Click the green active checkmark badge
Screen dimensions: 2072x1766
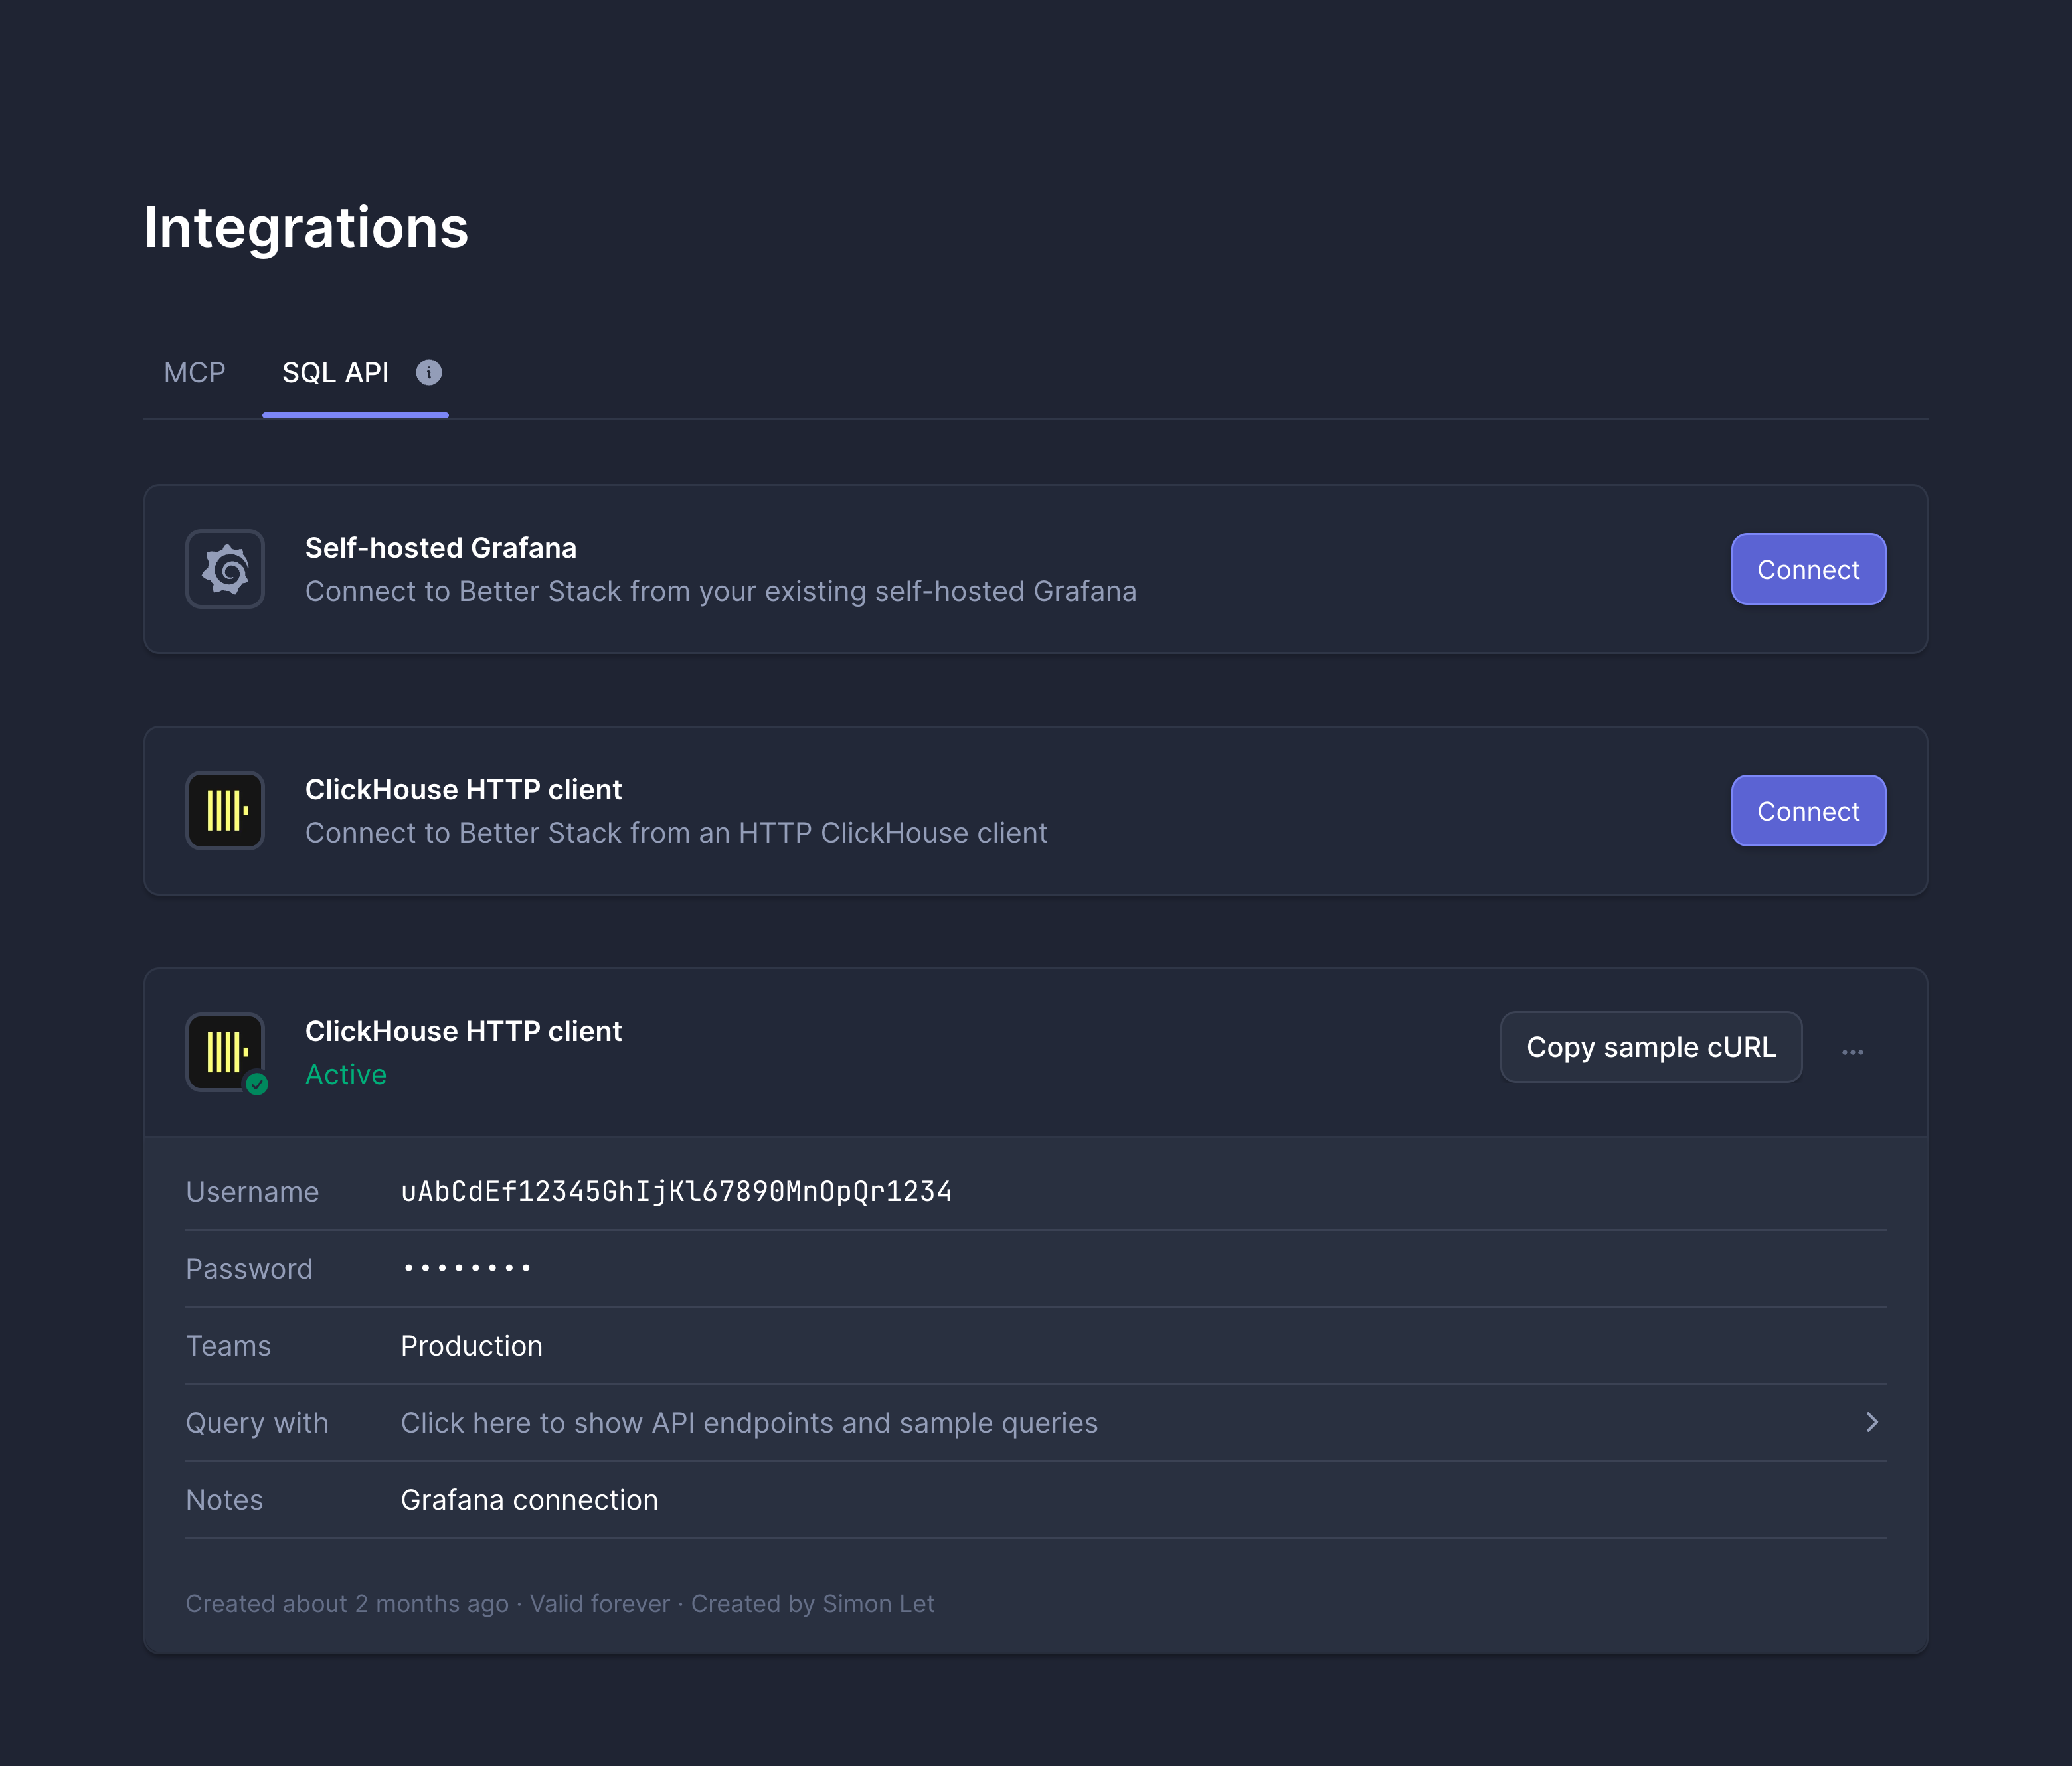pos(257,1084)
